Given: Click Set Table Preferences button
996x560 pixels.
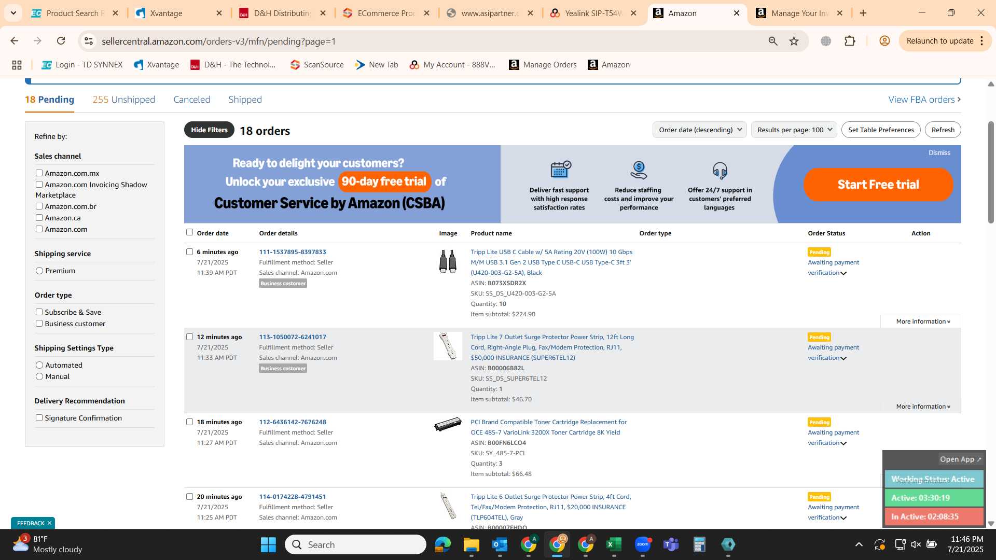Looking at the screenshot, I should (881, 130).
